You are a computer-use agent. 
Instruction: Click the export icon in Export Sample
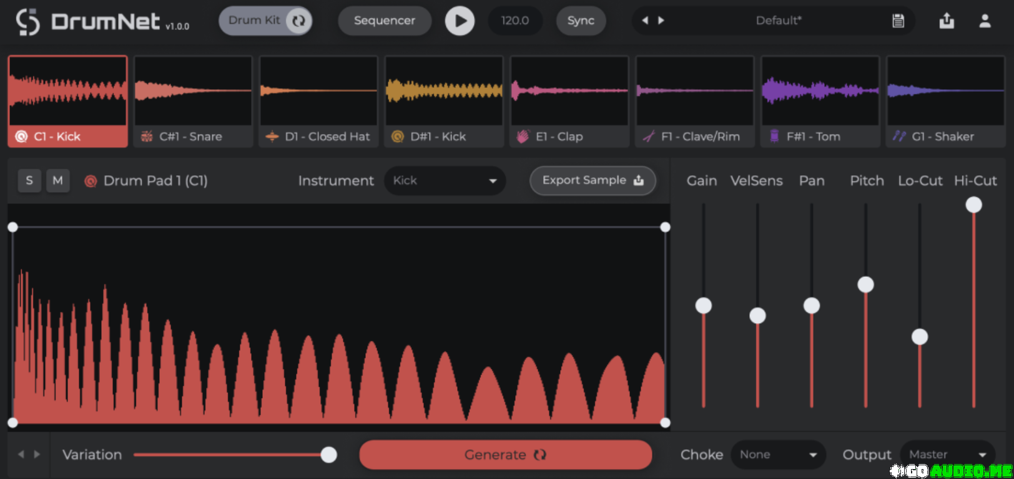click(638, 180)
